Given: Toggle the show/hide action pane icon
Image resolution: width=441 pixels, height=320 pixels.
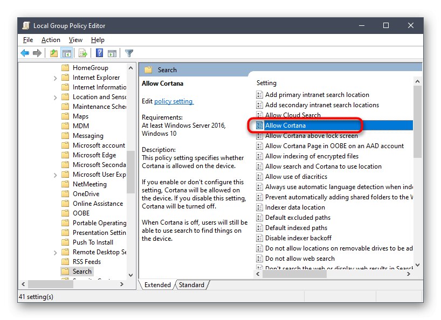Looking at the screenshot, I should point(112,53).
